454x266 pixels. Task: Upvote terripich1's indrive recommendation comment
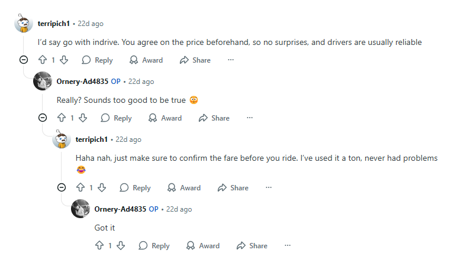[x=42, y=60]
